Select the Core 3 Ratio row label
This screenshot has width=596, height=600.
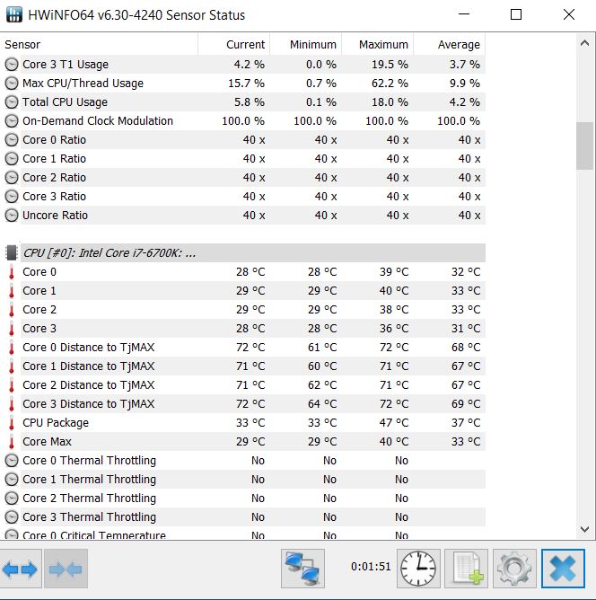coord(54,197)
